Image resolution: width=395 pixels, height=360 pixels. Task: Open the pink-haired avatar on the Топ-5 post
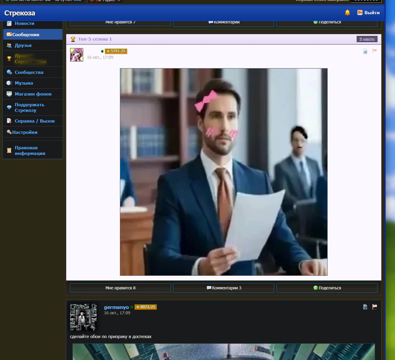tap(77, 55)
